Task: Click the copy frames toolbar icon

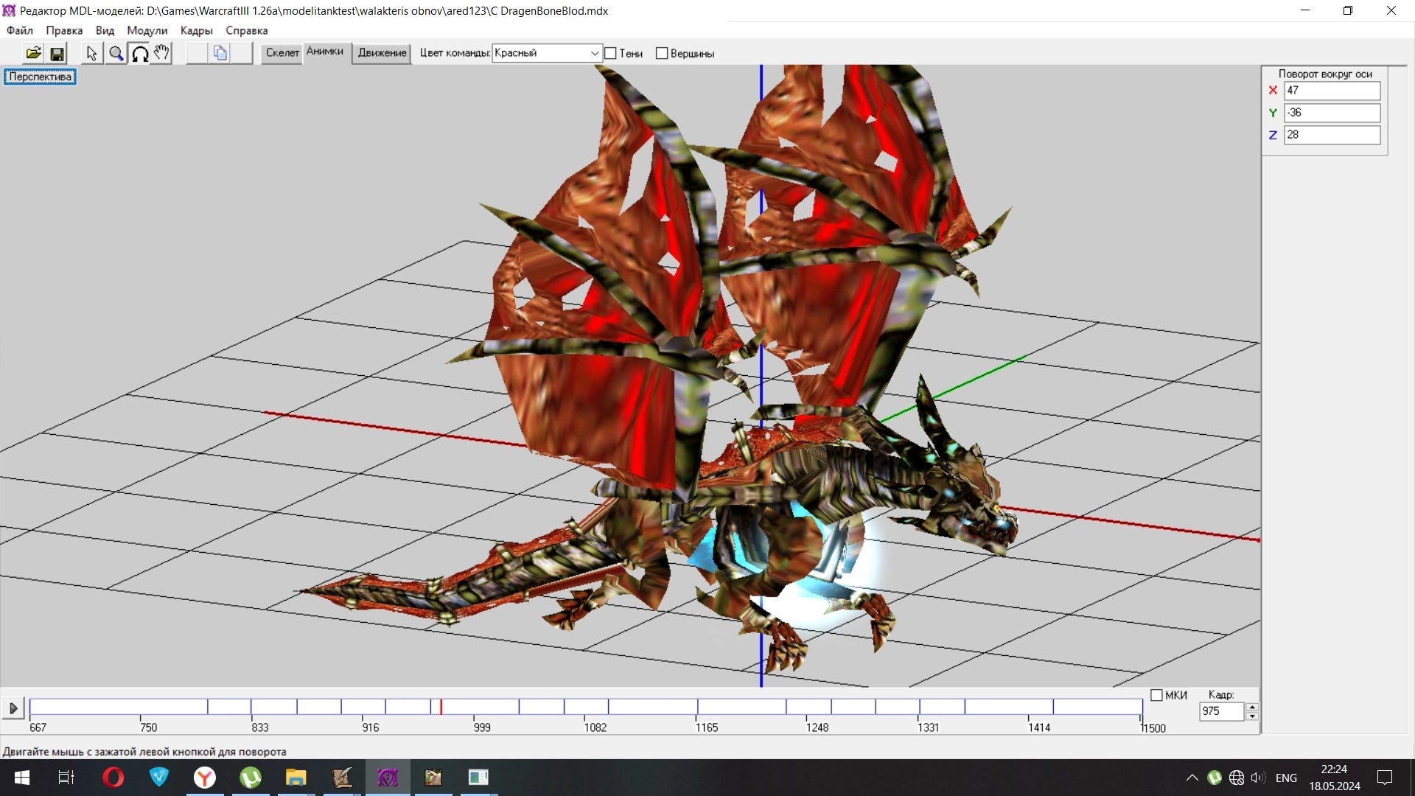Action: click(220, 53)
